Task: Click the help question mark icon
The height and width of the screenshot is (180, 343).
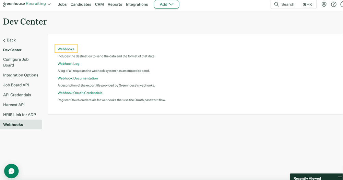Action: [333, 4]
